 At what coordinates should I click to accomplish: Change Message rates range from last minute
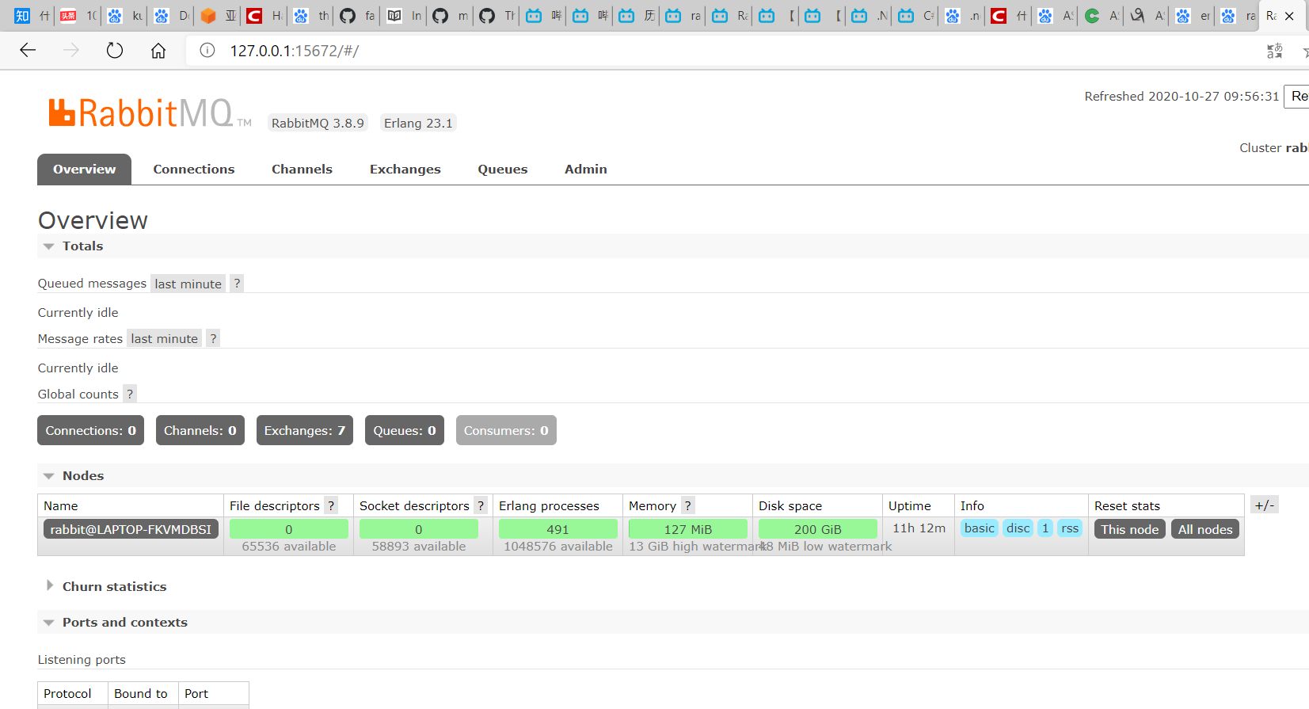pos(165,338)
